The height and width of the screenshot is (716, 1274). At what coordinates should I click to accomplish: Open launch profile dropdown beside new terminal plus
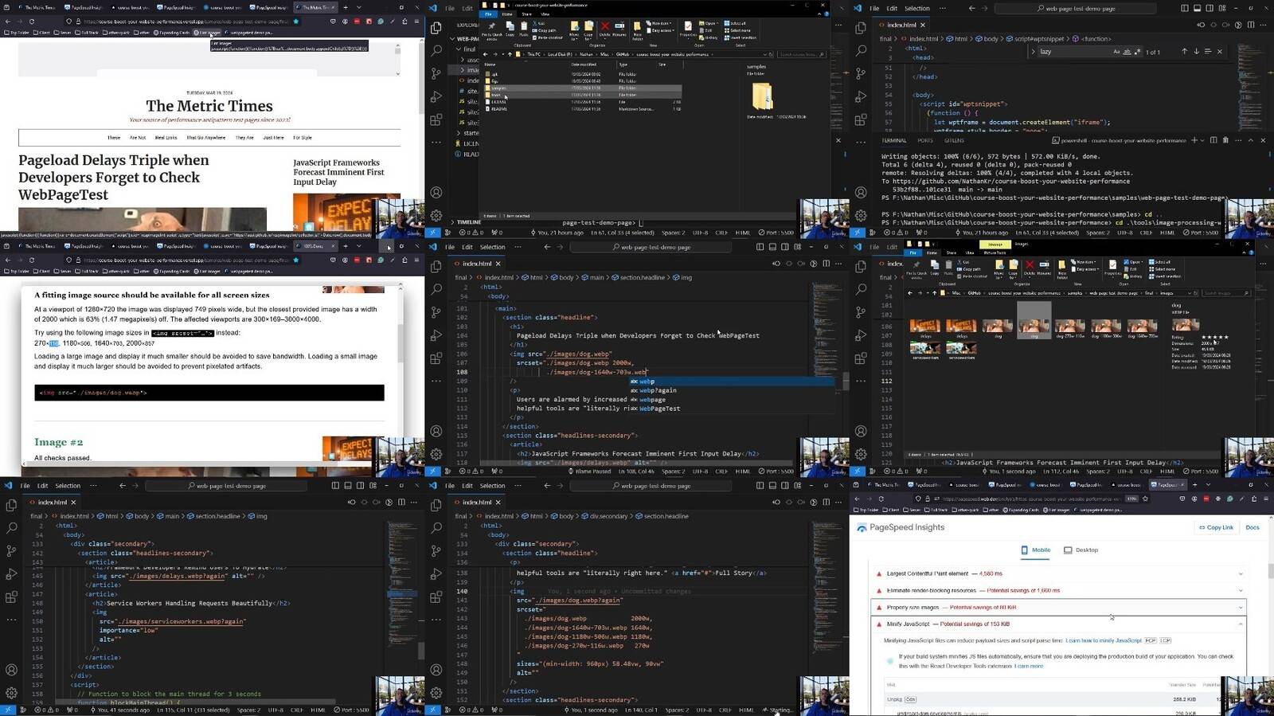point(1202,140)
